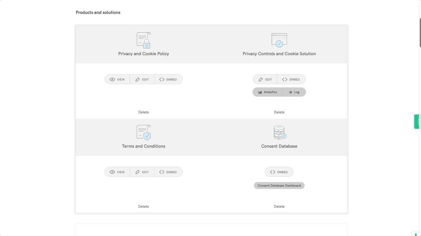Embed the Privacy and Cookie Policy
Viewport: 421px width, 236px height.
pyautogui.click(x=168, y=79)
